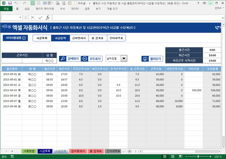Open the 데이터 ribbon tab
The height and width of the screenshot is (159, 226).
[x=75, y=9]
